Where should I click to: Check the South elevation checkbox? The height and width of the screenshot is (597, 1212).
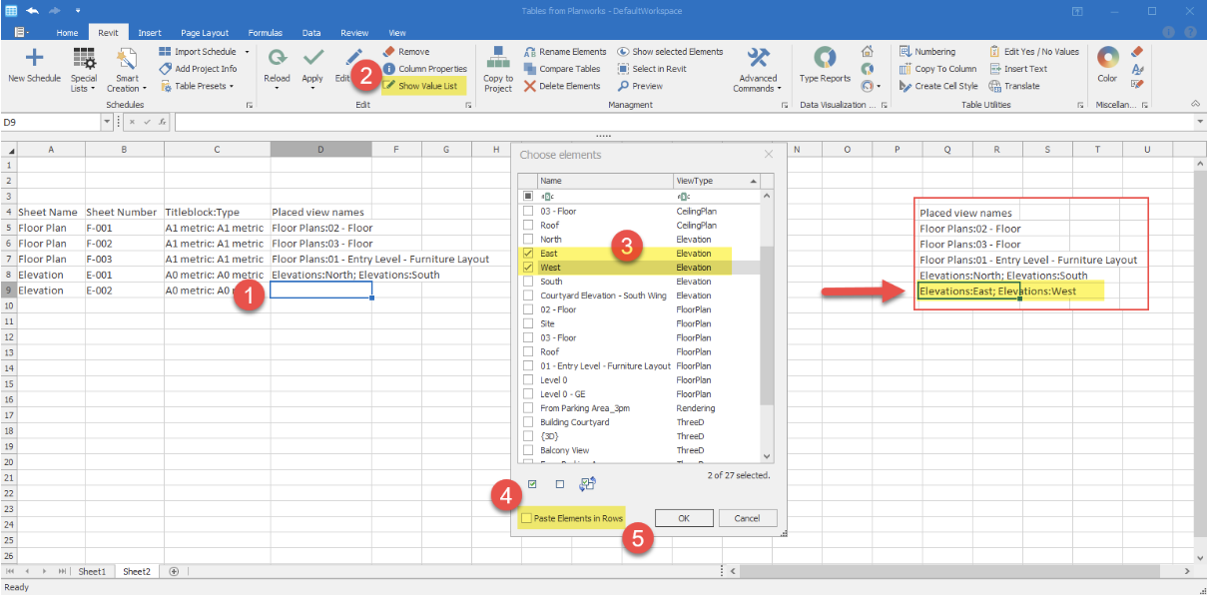529,282
